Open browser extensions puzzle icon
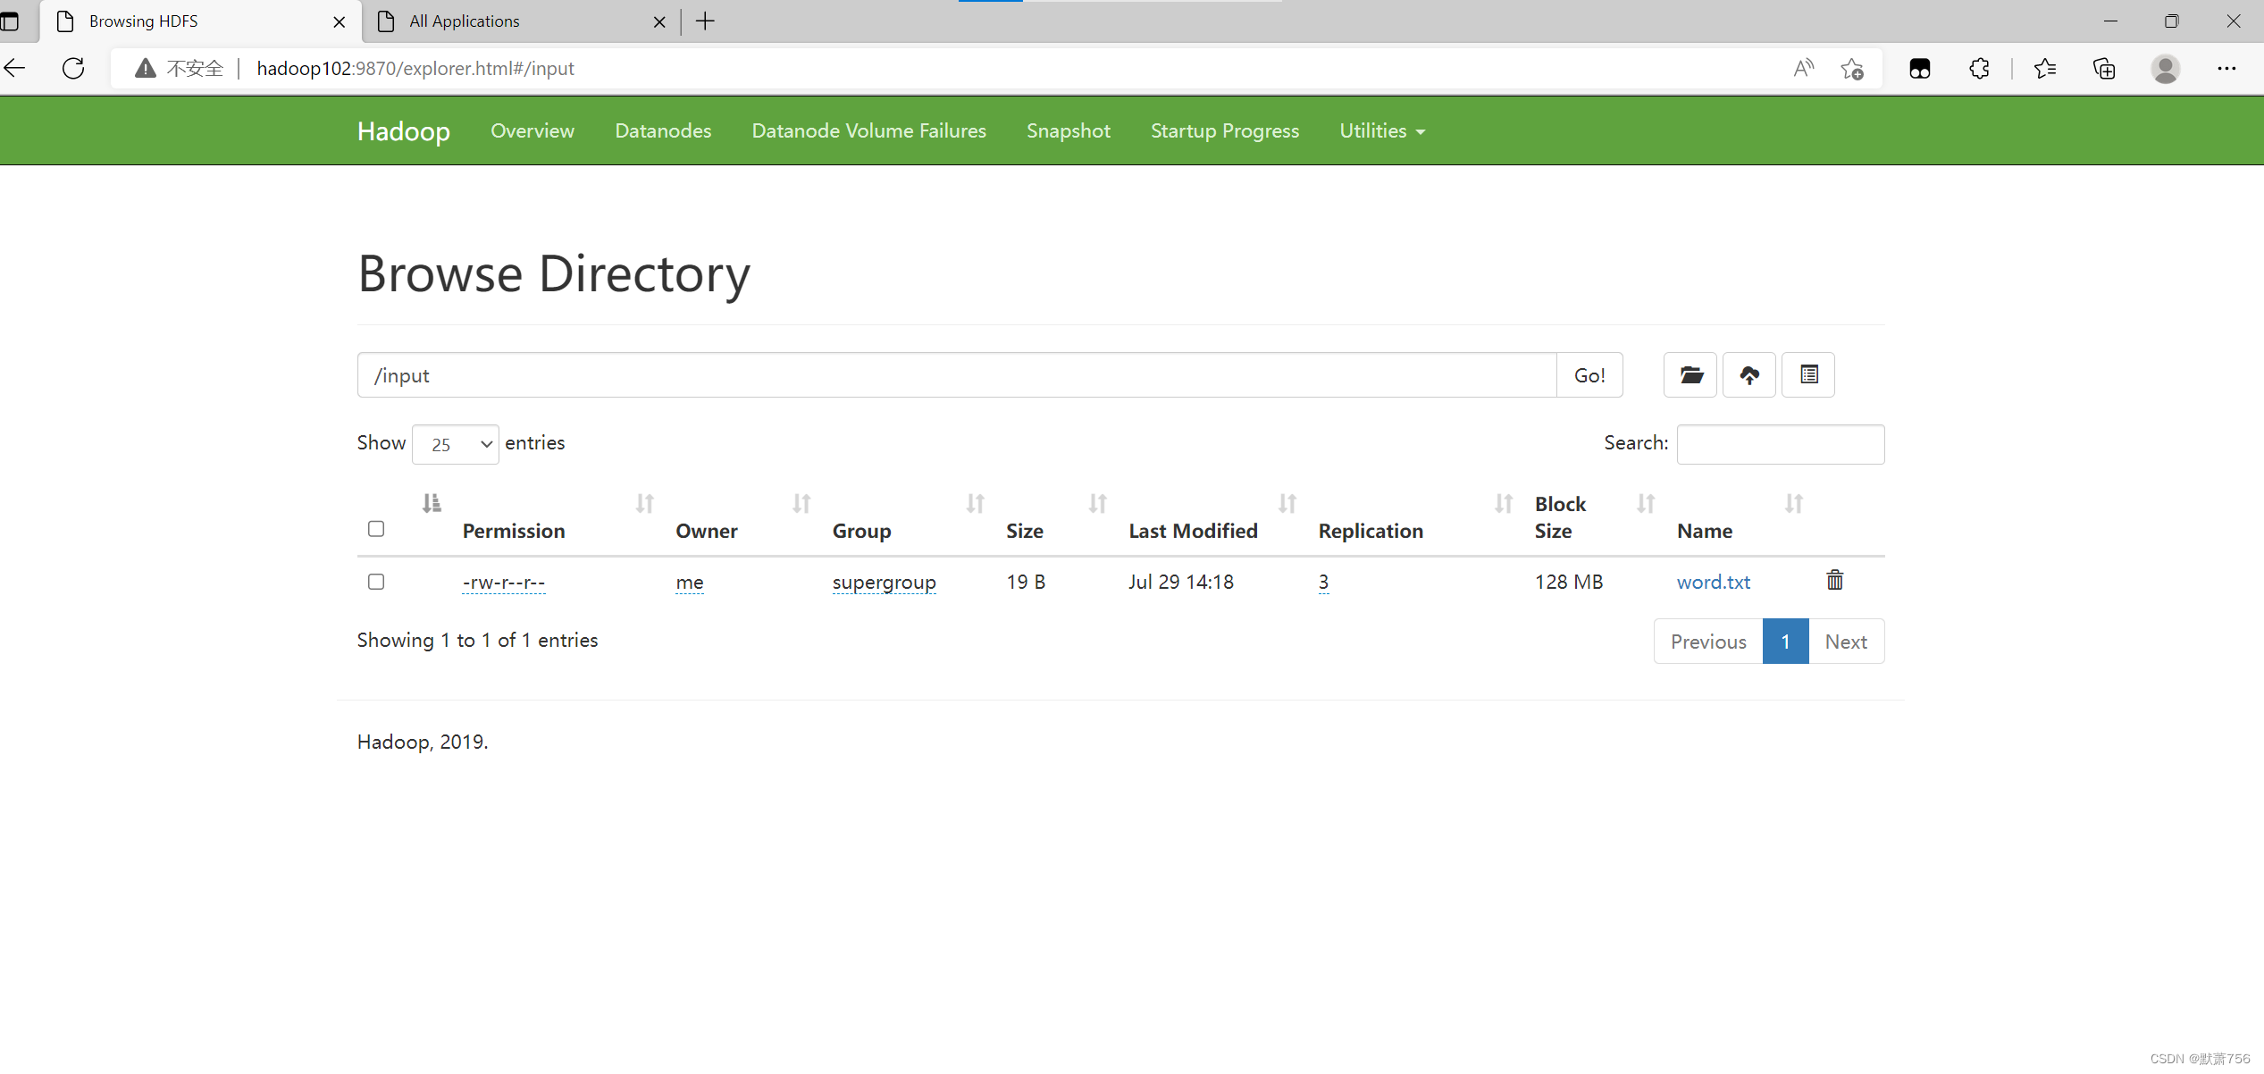 tap(1978, 69)
